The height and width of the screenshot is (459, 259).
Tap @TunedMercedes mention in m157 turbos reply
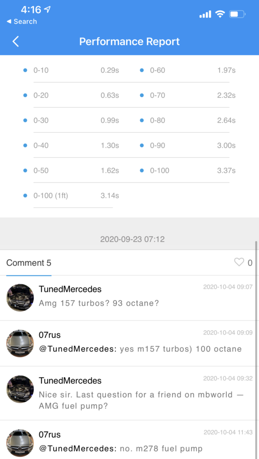pos(78,349)
